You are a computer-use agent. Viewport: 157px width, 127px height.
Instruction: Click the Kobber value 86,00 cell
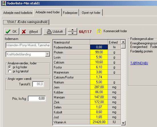coord(99,92)
